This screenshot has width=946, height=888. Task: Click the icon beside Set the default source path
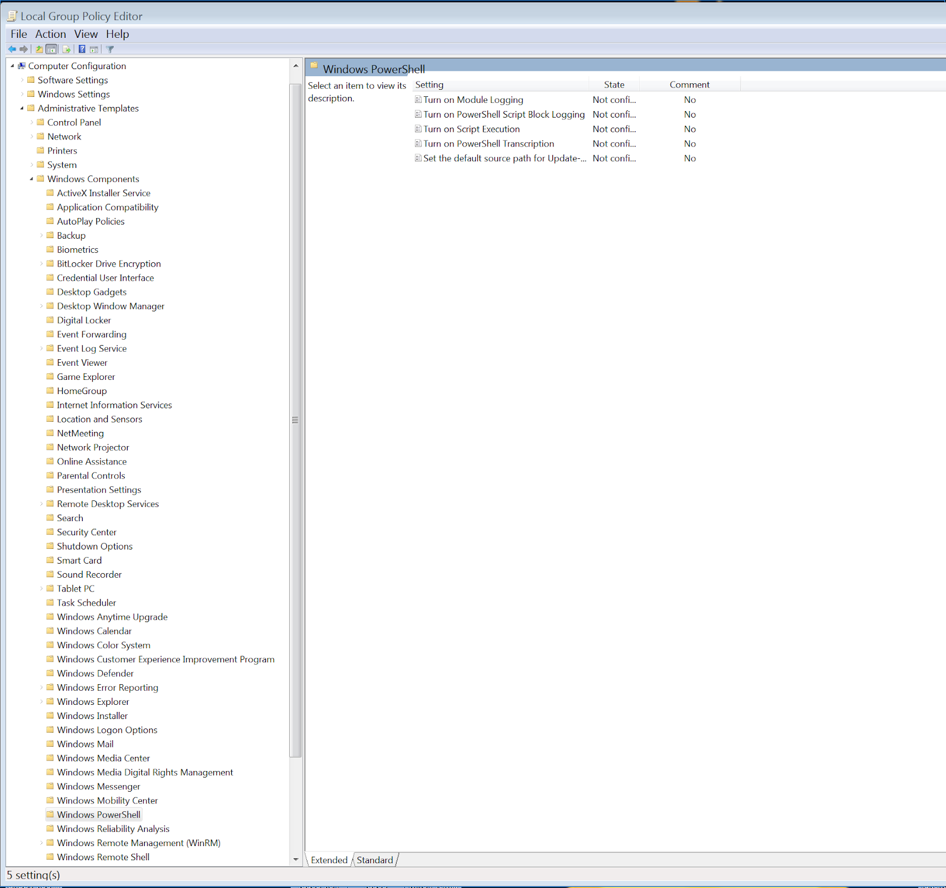[418, 158]
